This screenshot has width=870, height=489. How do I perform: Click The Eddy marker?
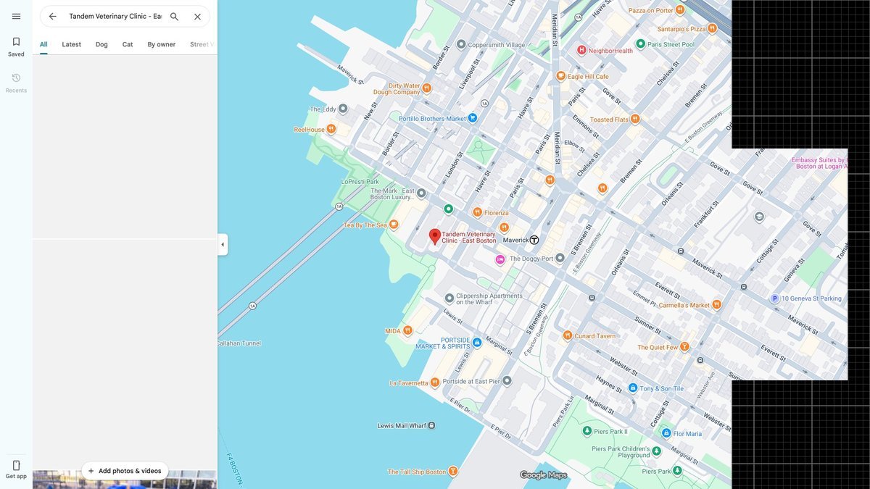[x=343, y=109]
